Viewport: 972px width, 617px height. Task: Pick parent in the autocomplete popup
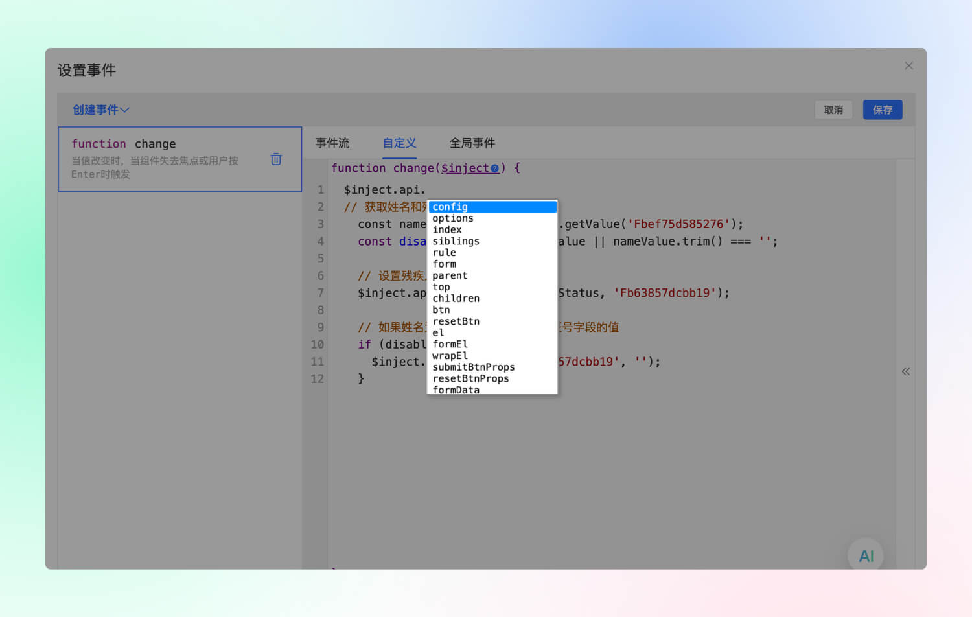(x=492, y=275)
